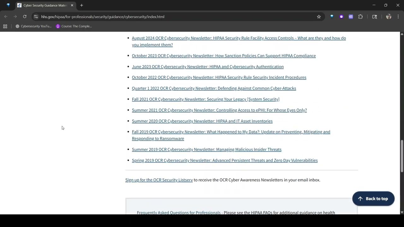This screenshot has height=227, width=404.
Task: Open Fall 2021 Securing Your Legacy newsletter
Action: 205,99
